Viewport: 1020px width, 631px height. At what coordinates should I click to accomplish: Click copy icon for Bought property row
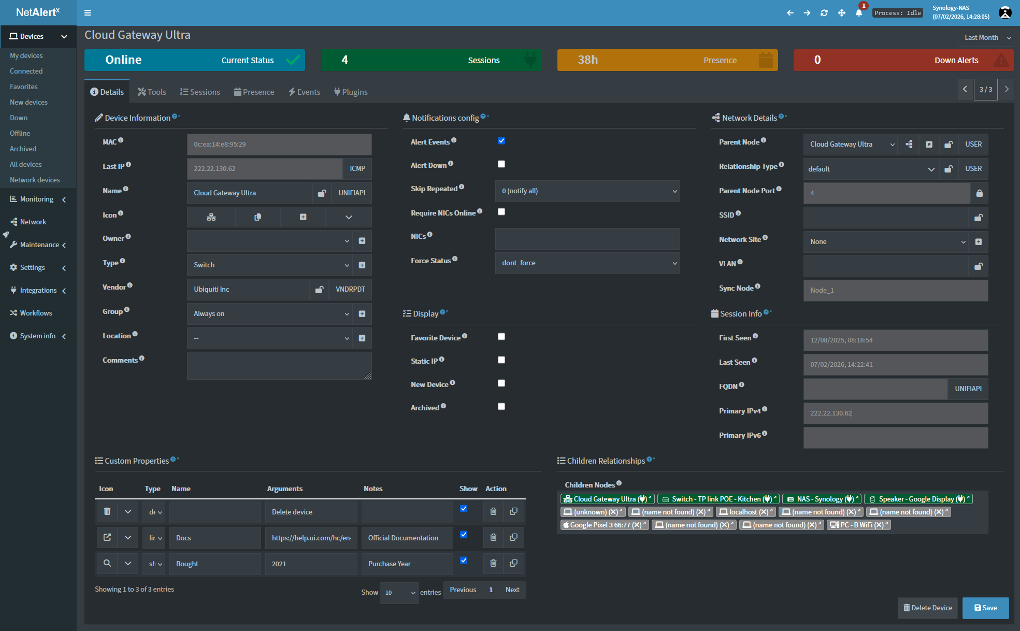tap(513, 563)
